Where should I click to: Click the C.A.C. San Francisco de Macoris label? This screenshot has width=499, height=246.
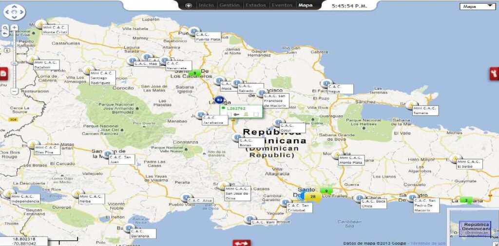point(276,100)
